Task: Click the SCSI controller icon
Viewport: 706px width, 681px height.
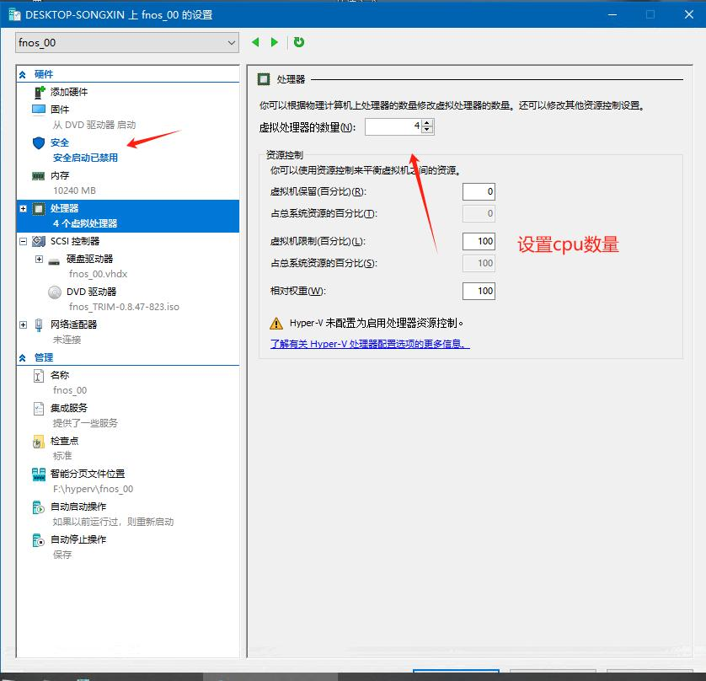Action: 39,241
